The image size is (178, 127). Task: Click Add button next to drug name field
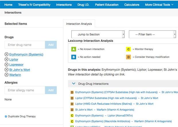tap(51, 45)
